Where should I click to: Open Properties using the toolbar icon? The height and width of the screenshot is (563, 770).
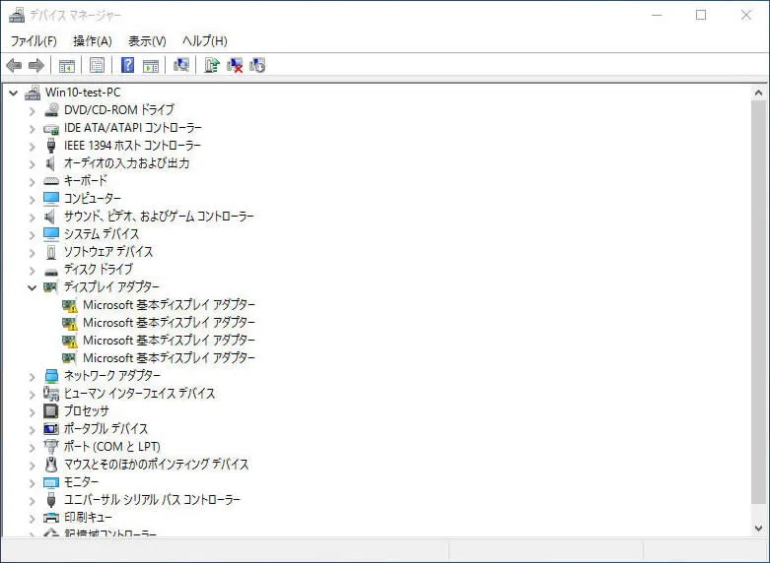pos(97,66)
